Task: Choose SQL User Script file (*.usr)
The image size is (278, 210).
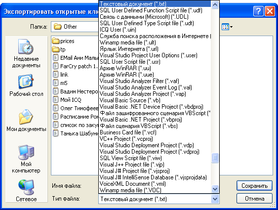Action: point(155,62)
